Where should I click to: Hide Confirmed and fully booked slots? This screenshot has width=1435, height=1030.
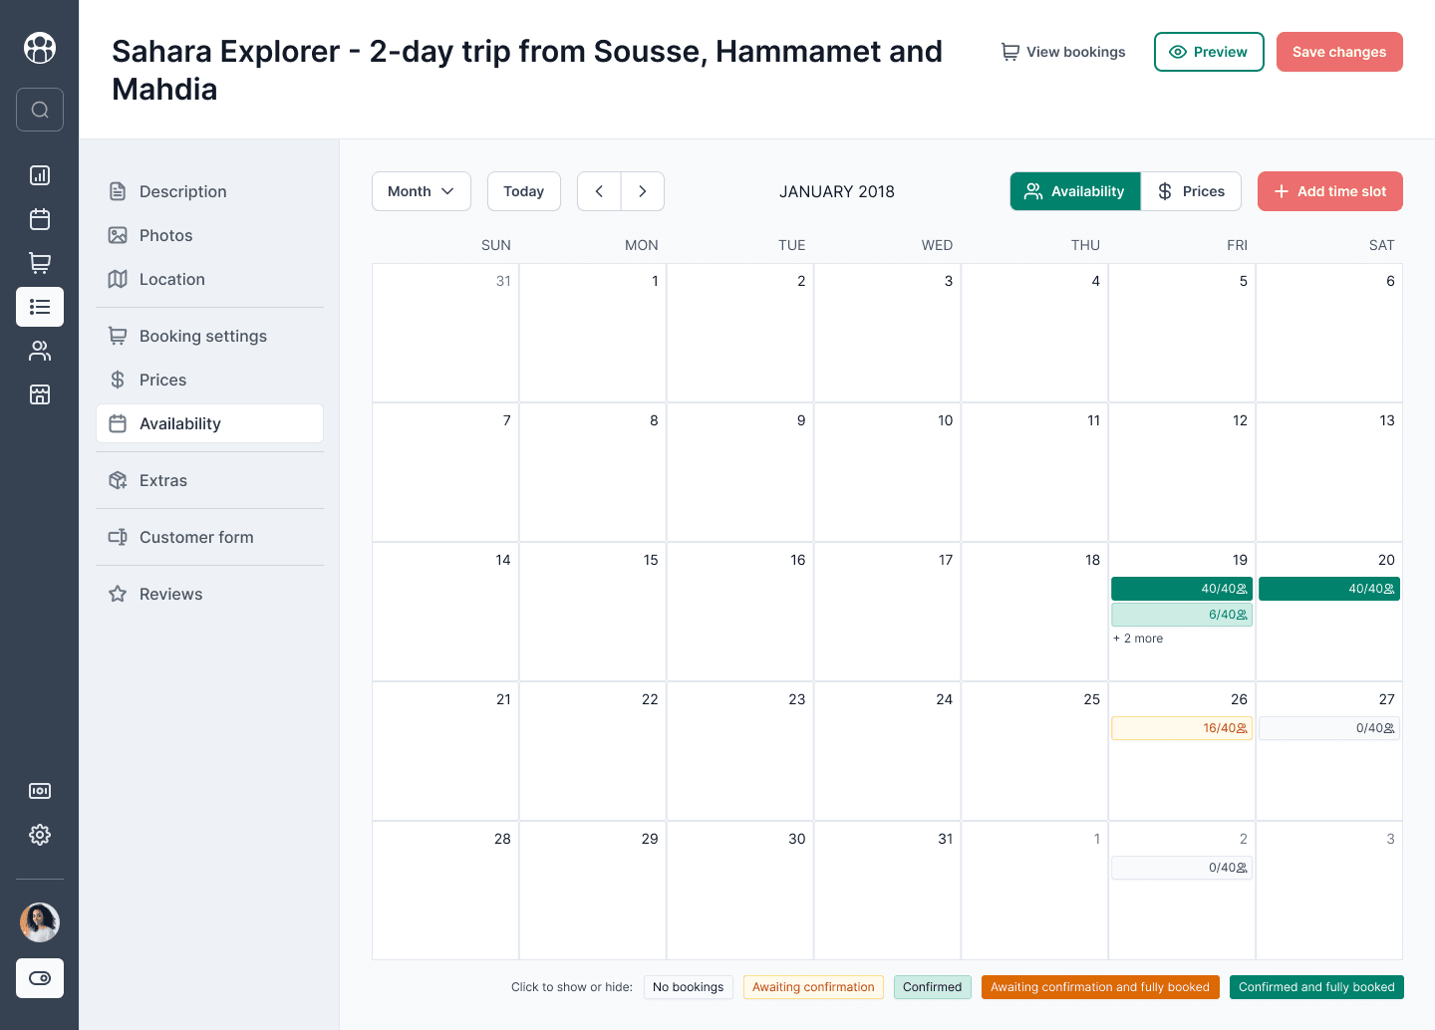[1316, 987]
